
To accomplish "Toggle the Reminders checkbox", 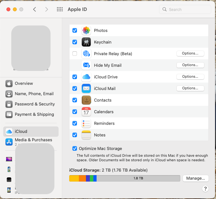I will [x=75, y=123].
